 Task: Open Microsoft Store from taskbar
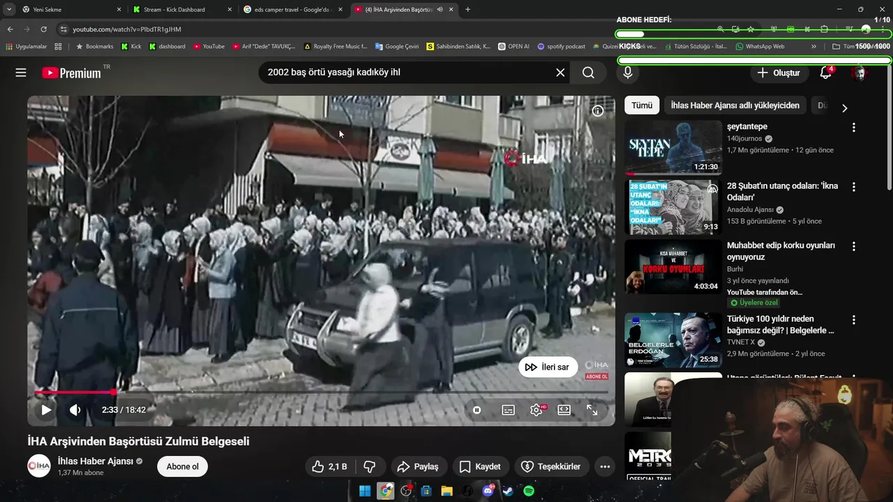click(426, 492)
